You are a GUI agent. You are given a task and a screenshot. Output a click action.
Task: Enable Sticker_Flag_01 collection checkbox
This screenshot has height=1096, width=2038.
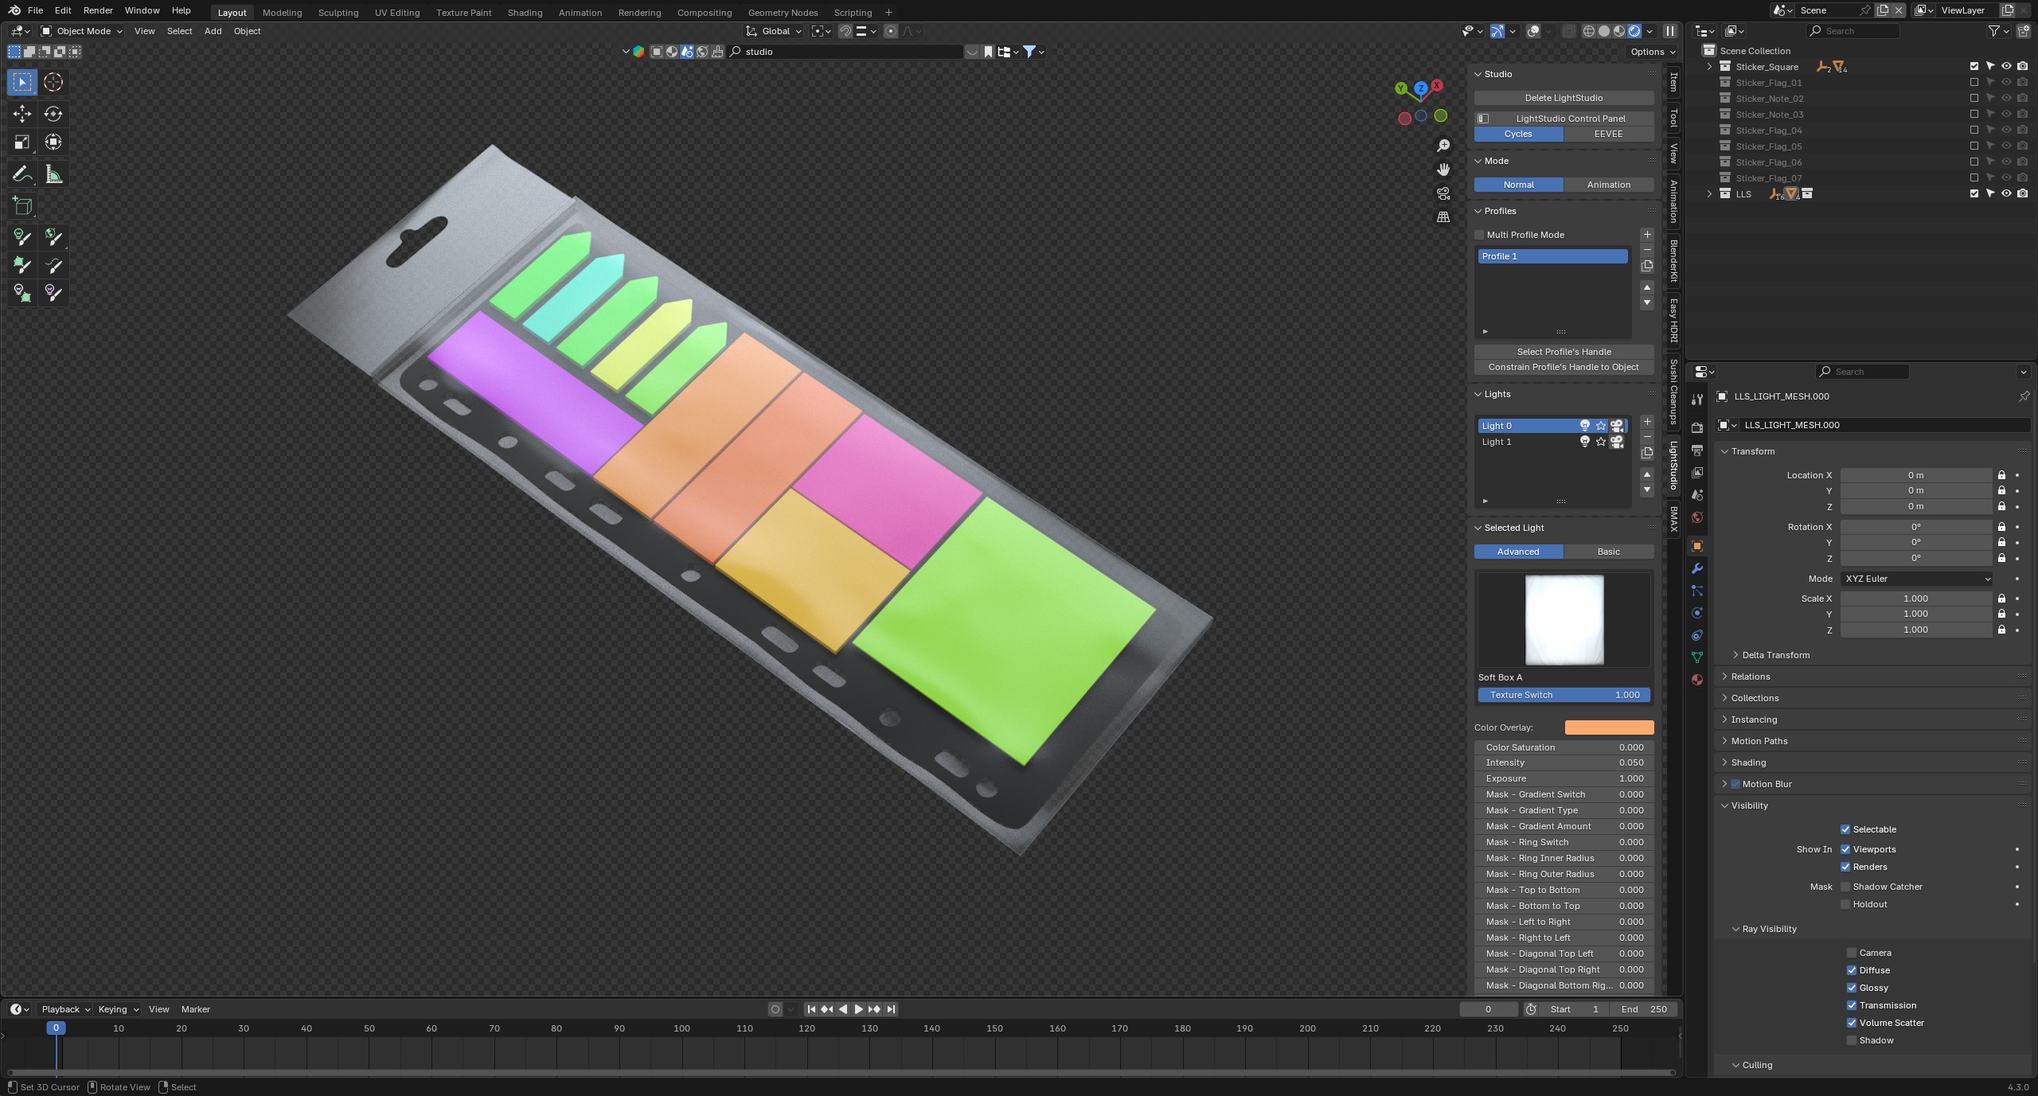1974,83
